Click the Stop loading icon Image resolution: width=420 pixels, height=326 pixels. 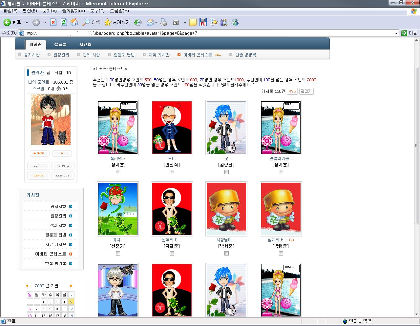point(53,22)
